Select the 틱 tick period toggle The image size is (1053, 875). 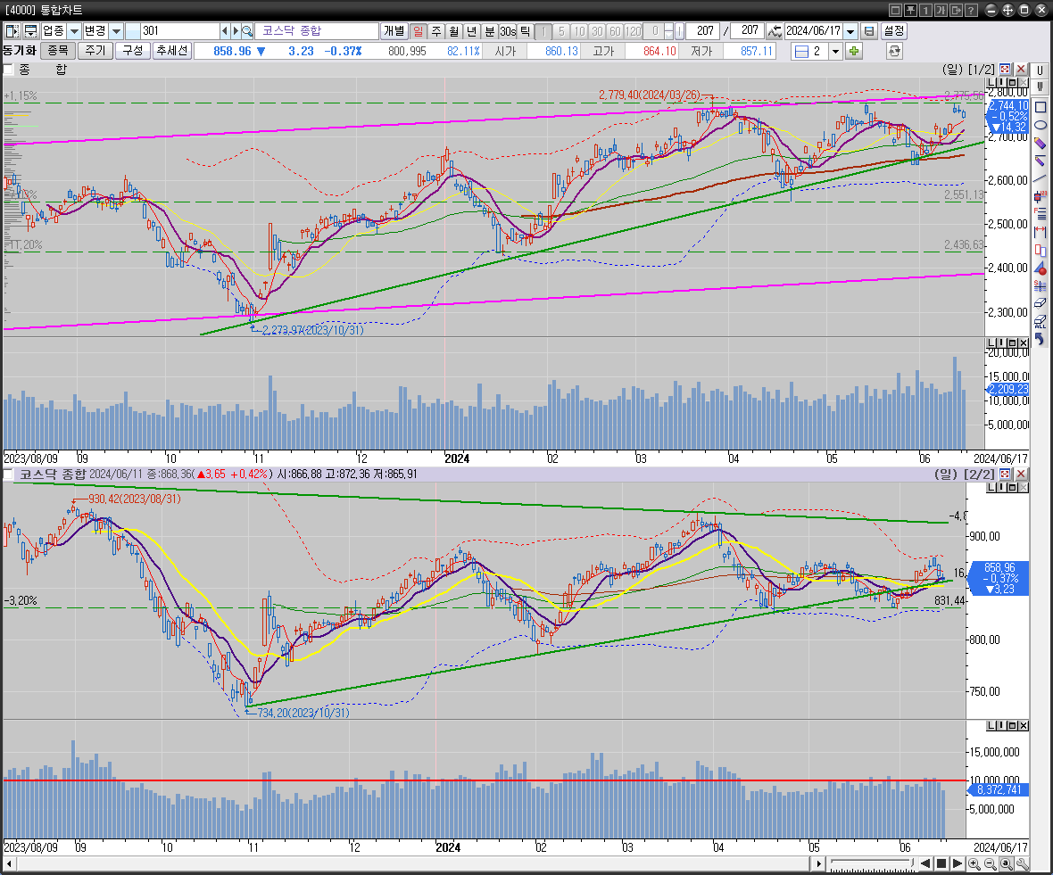coord(525,31)
